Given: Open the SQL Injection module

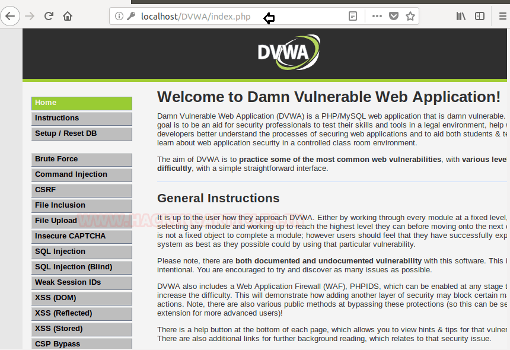Looking at the screenshot, I should tap(81, 252).
